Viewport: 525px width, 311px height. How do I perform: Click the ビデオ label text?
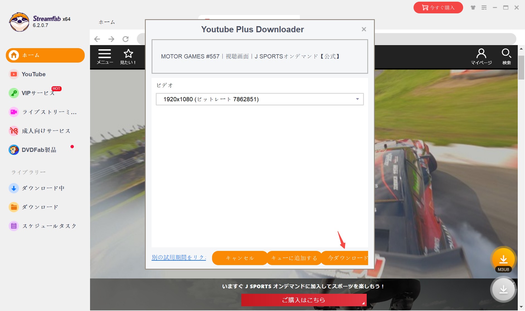coord(164,85)
